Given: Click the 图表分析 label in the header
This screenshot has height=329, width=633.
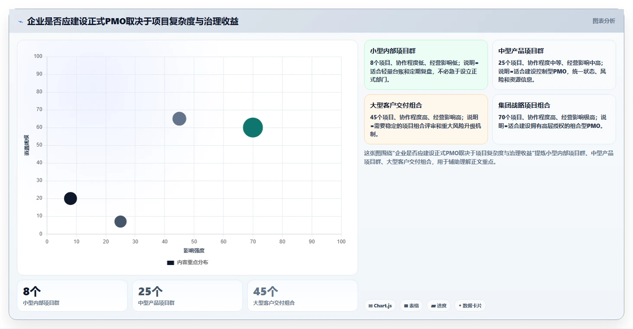Looking at the screenshot, I should pyautogui.click(x=604, y=21).
